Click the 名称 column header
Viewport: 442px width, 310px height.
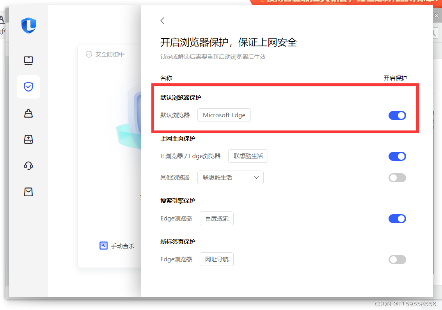(x=166, y=78)
